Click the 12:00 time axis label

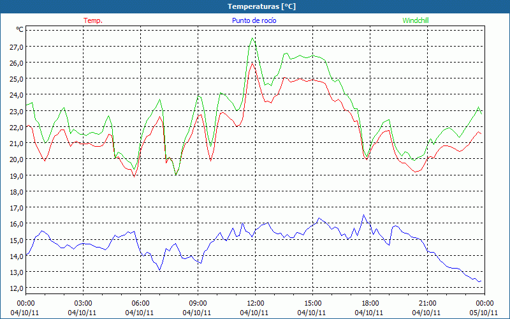(256, 304)
